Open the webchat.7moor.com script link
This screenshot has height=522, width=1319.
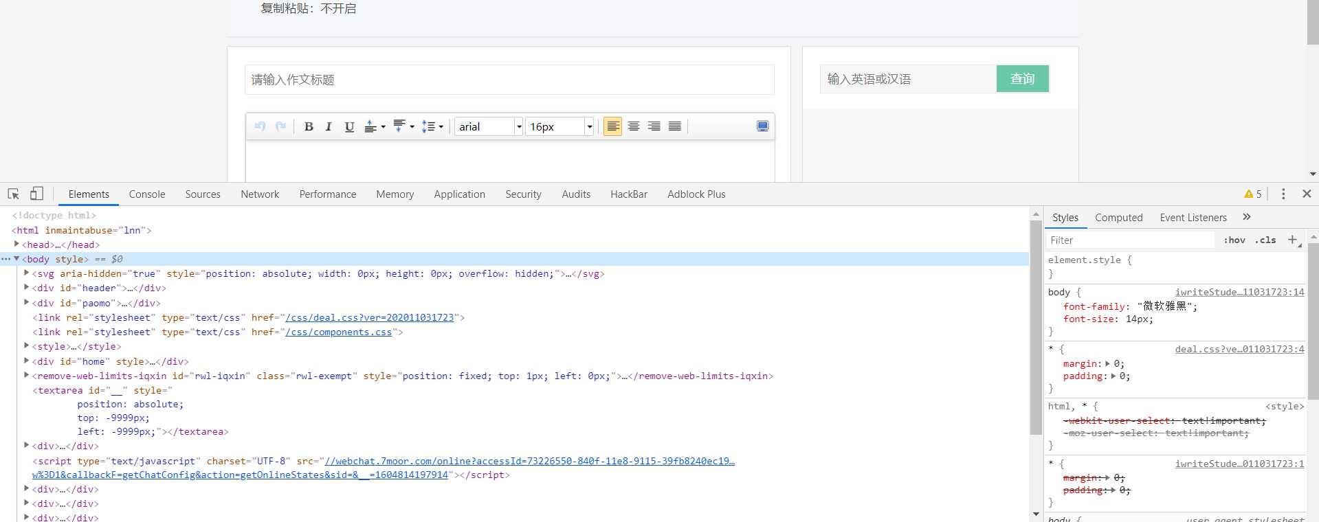[x=530, y=461]
